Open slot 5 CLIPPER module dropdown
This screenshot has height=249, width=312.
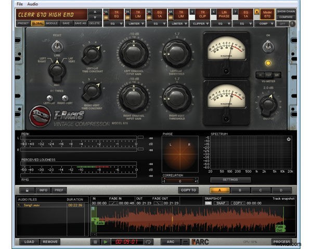coord(200,24)
